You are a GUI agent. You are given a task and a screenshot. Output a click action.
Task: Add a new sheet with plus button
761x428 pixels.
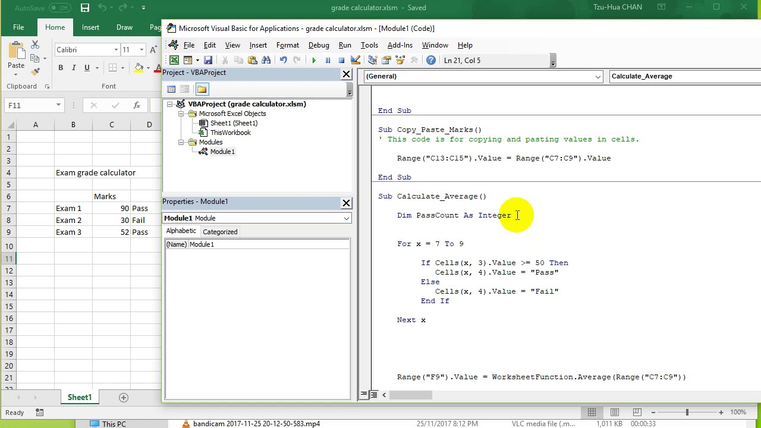pos(124,397)
